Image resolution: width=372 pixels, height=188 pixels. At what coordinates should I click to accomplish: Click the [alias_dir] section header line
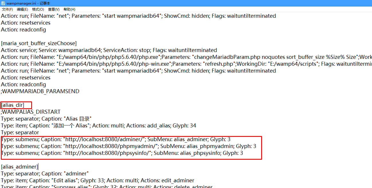click(13, 105)
